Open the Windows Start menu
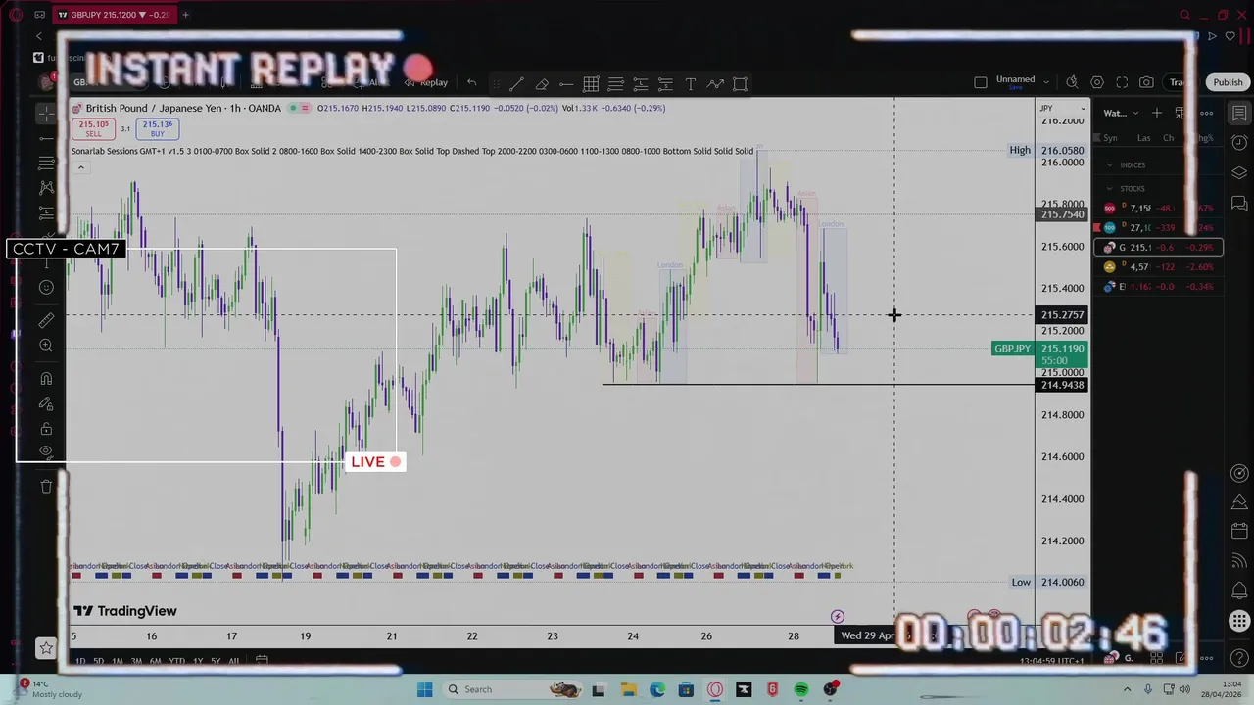Image resolution: width=1254 pixels, height=705 pixels. click(424, 689)
